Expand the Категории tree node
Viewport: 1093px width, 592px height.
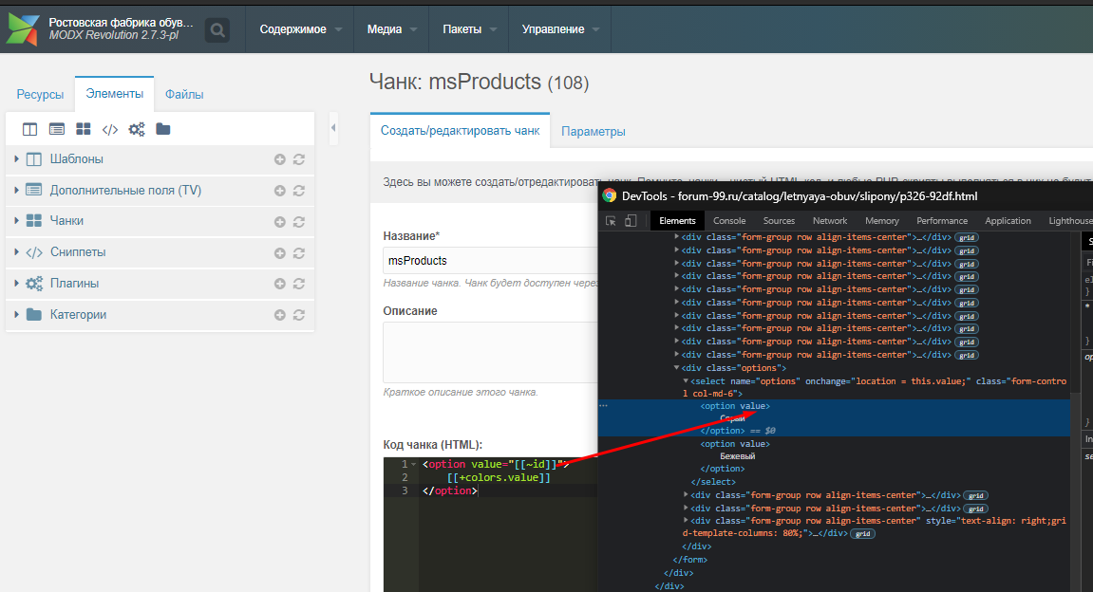[x=16, y=314]
